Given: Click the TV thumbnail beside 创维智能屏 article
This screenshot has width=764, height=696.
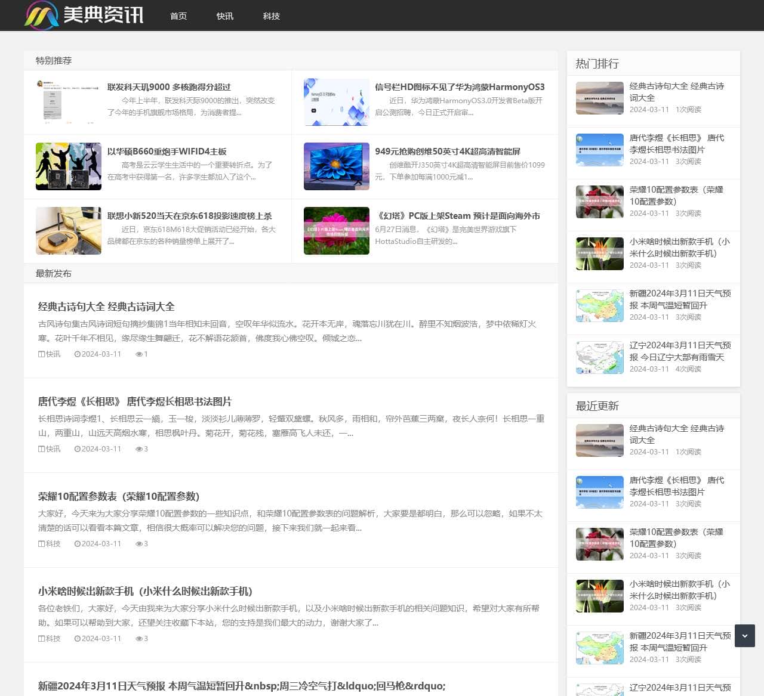Looking at the screenshot, I should coord(336,166).
